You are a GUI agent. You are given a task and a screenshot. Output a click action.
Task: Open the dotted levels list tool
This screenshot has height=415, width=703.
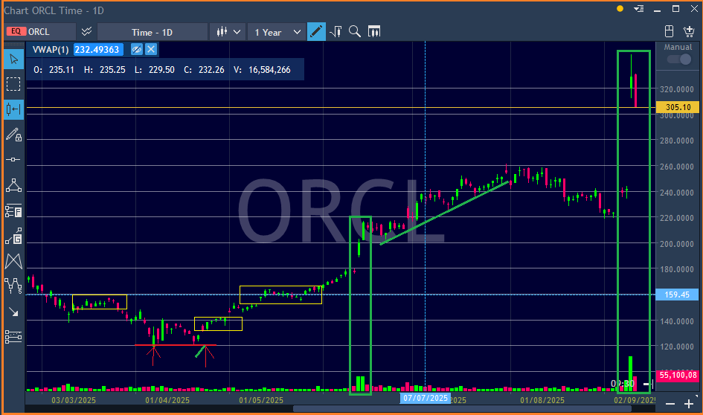pyautogui.click(x=13, y=337)
